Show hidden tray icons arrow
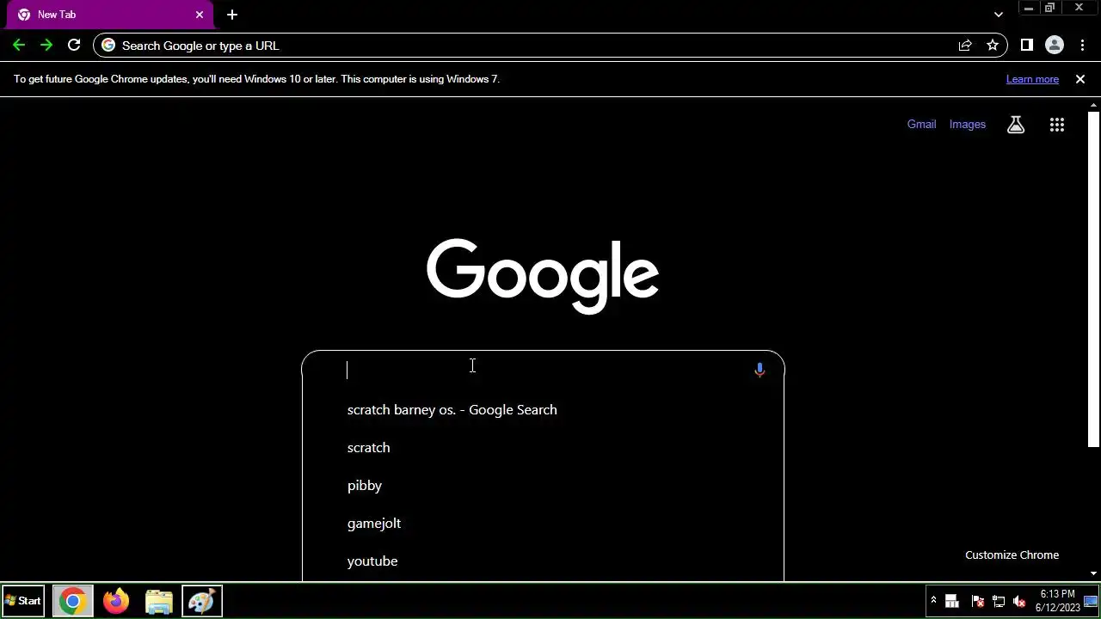The height and width of the screenshot is (619, 1101). pos(933,601)
